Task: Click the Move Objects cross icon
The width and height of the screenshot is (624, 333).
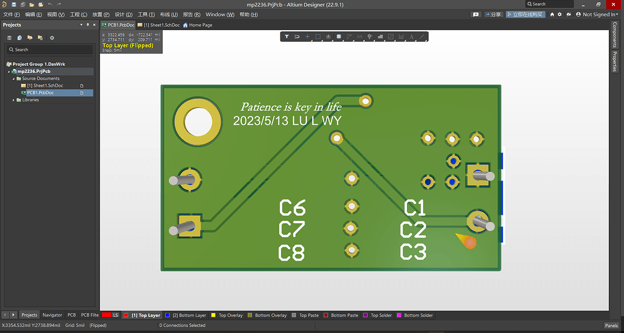Action: (307, 37)
